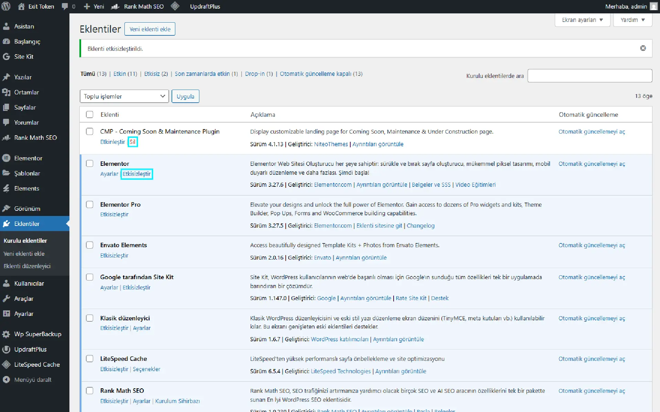Click the Görünüm paintbrush icon
660x412 pixels.
coord(6,209)
